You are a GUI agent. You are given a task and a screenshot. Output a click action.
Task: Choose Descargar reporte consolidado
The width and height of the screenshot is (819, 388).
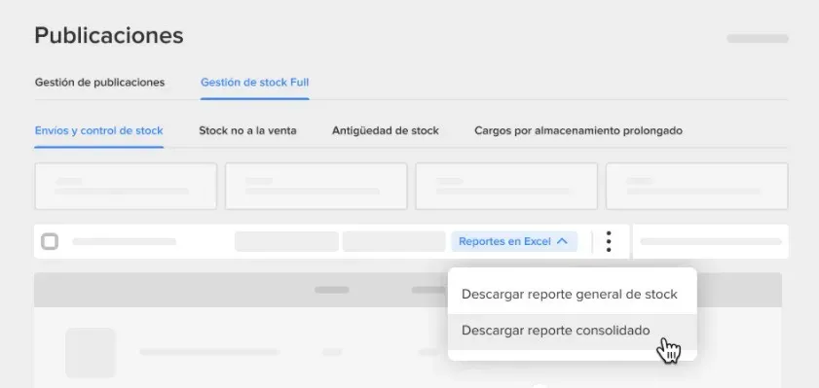pyautogui.click(x=572, y=332)
